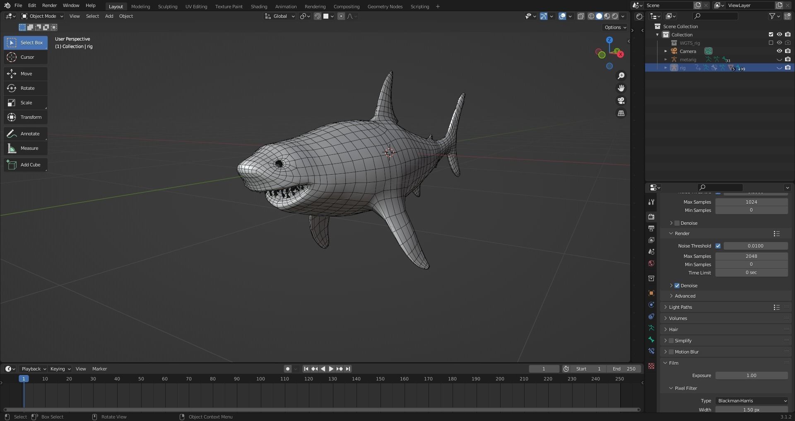Enable the Simplify checkbox
This screenshot has width=795, height=421.
pyautogui.click(x=671, y=341)
